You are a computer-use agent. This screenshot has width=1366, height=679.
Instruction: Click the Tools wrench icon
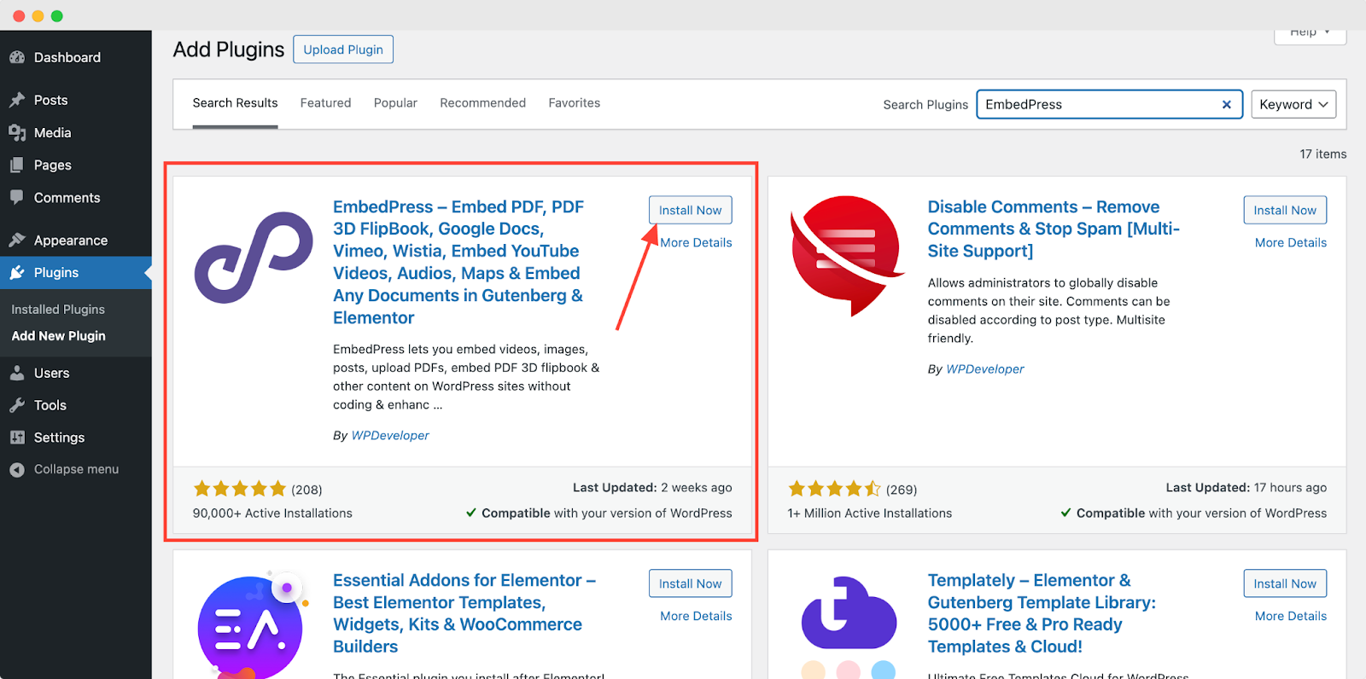coord(17,405)
